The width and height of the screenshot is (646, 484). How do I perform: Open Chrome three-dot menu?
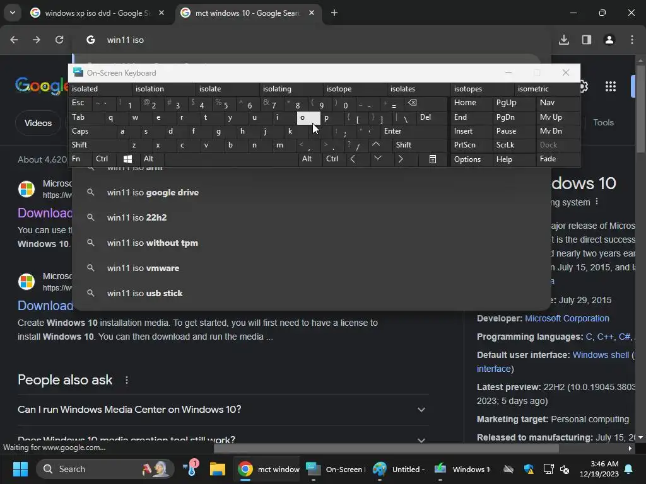(632, 40)
